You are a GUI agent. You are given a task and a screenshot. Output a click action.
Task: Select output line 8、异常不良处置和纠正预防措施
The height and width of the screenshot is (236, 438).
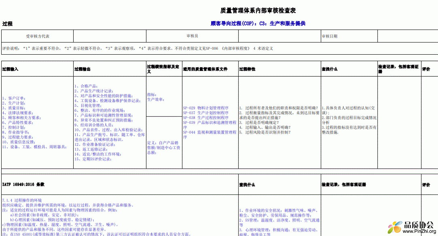[x=104, y=120]
